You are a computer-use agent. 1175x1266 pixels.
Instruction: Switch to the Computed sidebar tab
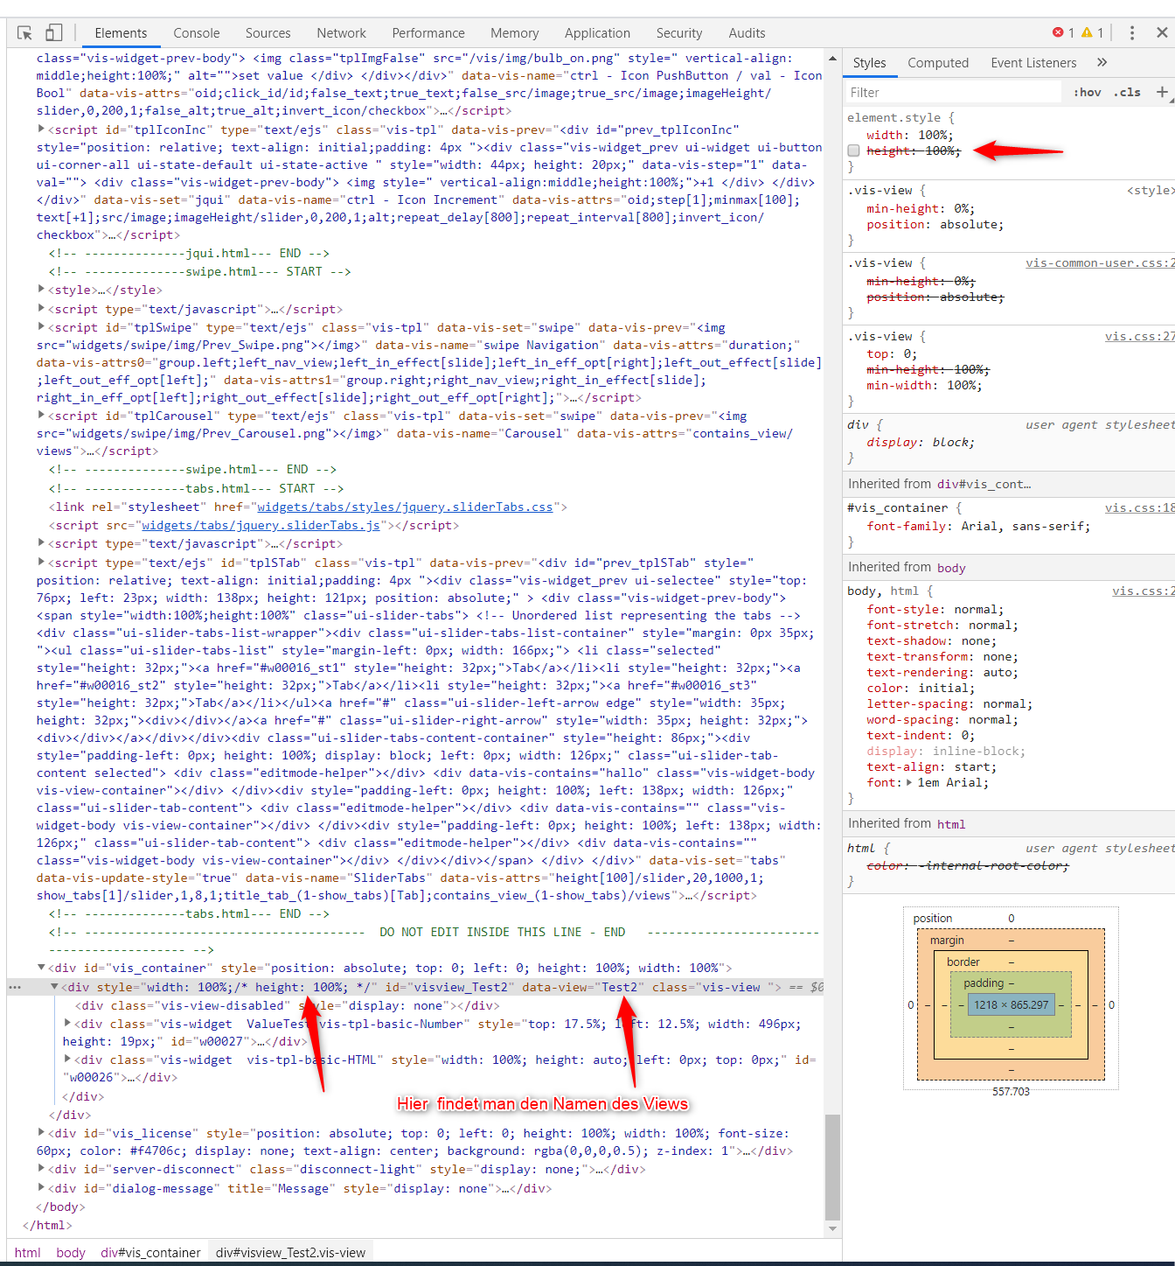[x=938, y=63]
